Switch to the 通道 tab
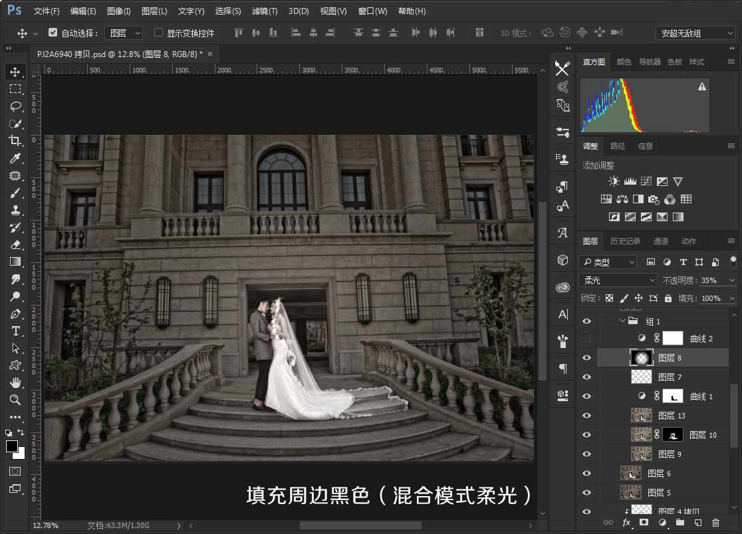This screenshot has height=534, width=742. pos(660,241)
